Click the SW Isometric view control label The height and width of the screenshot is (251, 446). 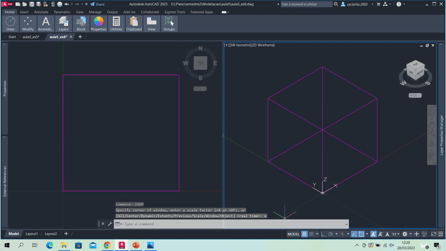click(x=240, y=45)
